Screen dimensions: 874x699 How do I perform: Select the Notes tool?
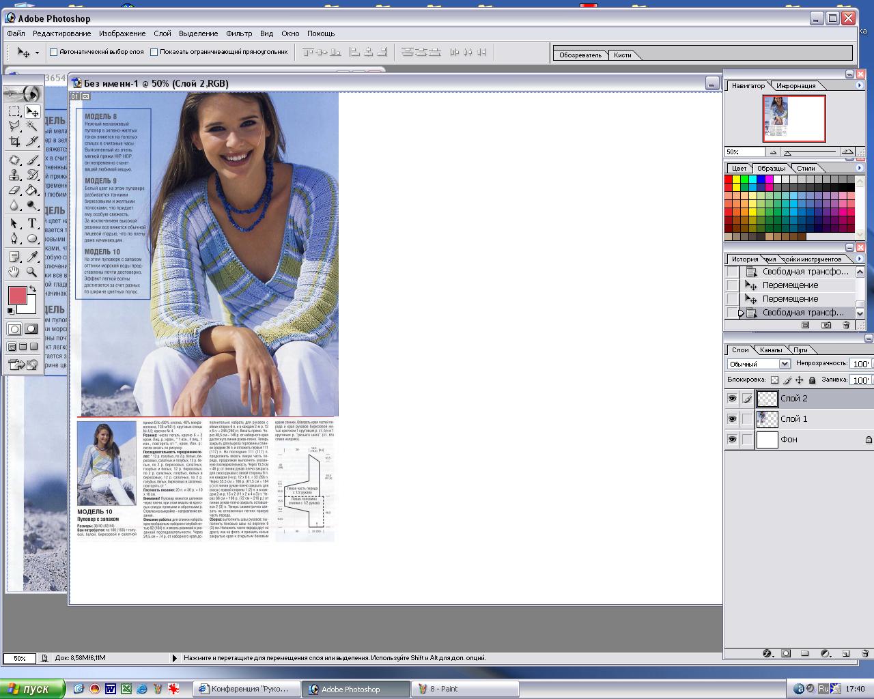coord(14,257)
